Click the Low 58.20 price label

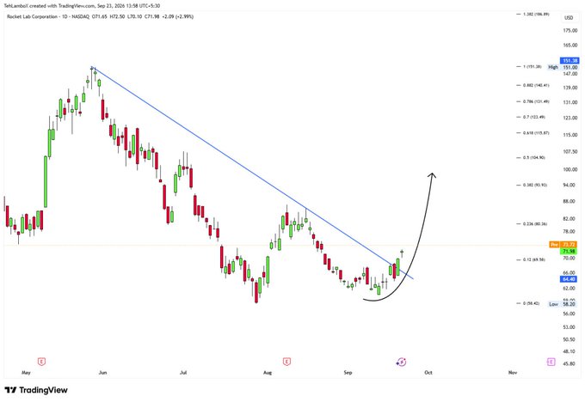[563, 304]
